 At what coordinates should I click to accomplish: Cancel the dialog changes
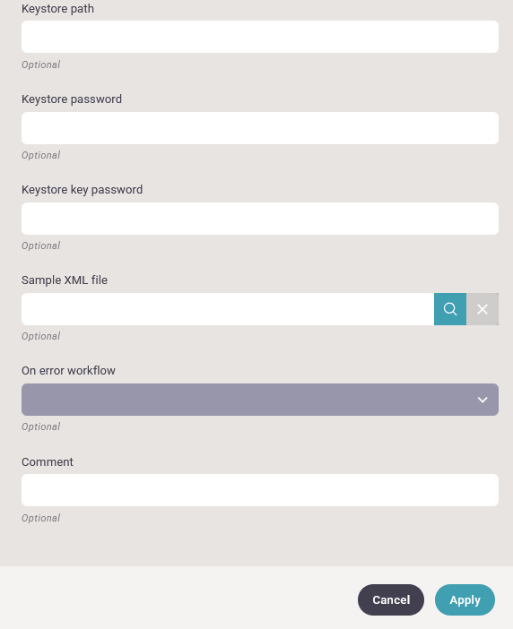pos(391,599)
